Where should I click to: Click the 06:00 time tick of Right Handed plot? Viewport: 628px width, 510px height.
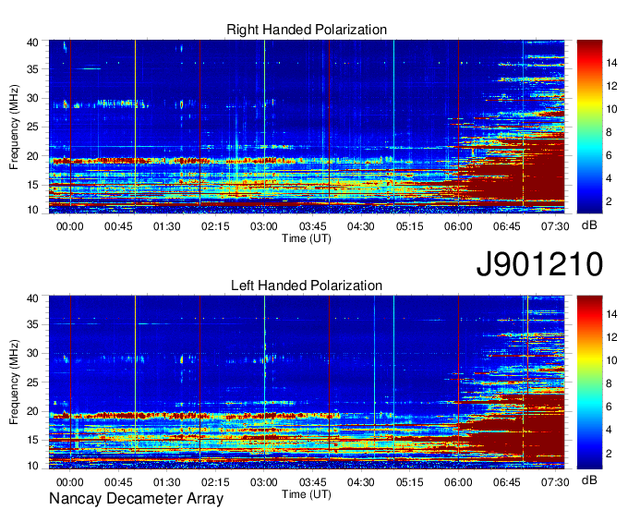point(458,226)
